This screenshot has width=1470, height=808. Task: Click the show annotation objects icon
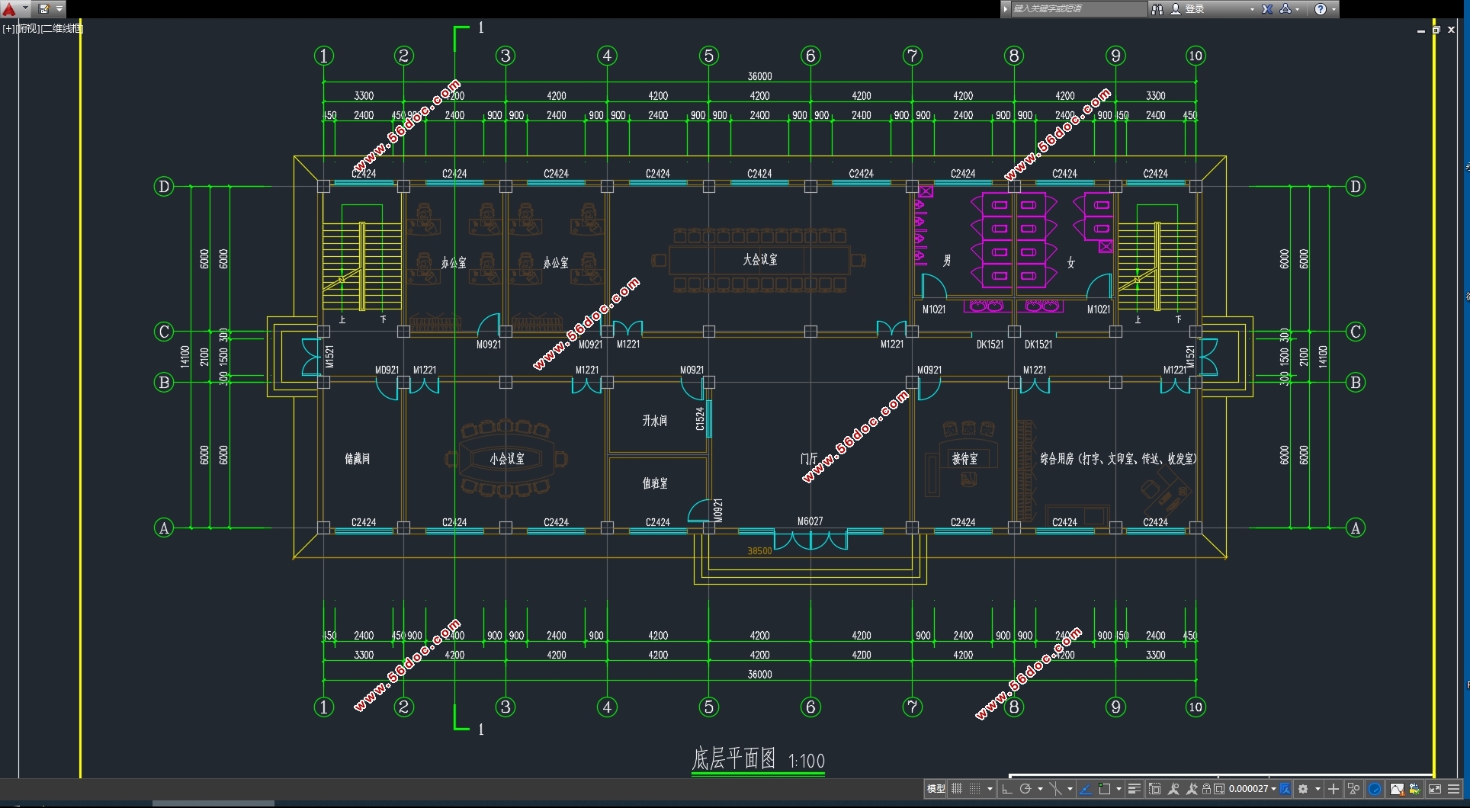(x=1173, y=789)
